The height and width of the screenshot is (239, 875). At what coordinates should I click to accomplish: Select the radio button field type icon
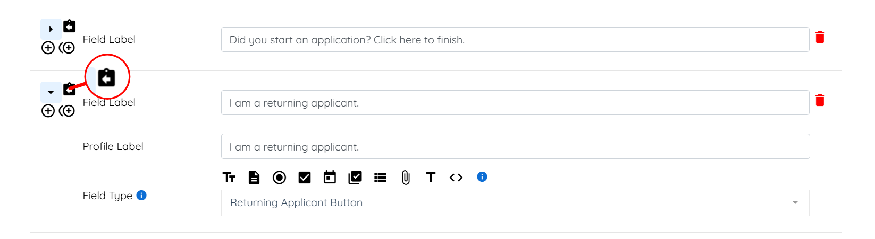[x=279, y=178]
